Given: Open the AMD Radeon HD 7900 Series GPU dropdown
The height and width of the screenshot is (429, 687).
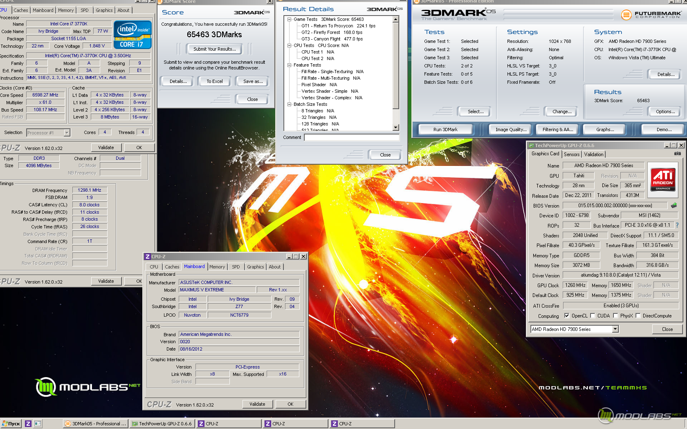Looking at the screenshot, I should click(x=615, y=329).
